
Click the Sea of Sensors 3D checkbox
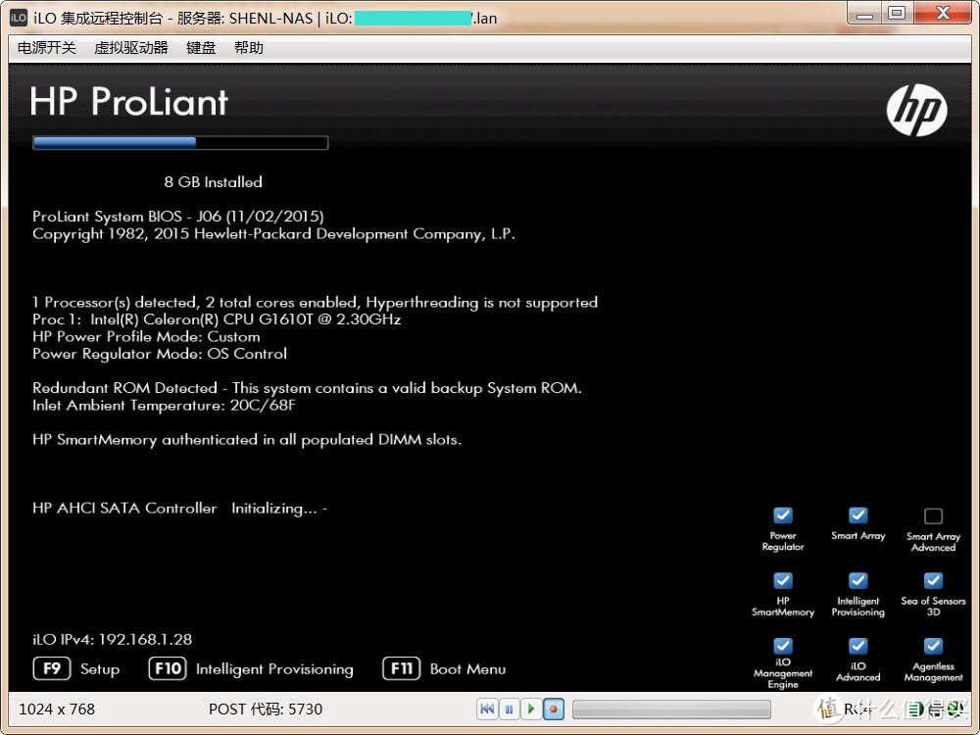(933, 580)
